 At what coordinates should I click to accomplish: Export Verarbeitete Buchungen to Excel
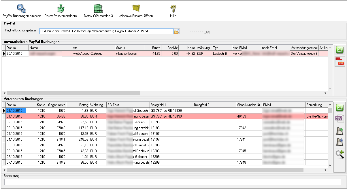tap(340, 108)
